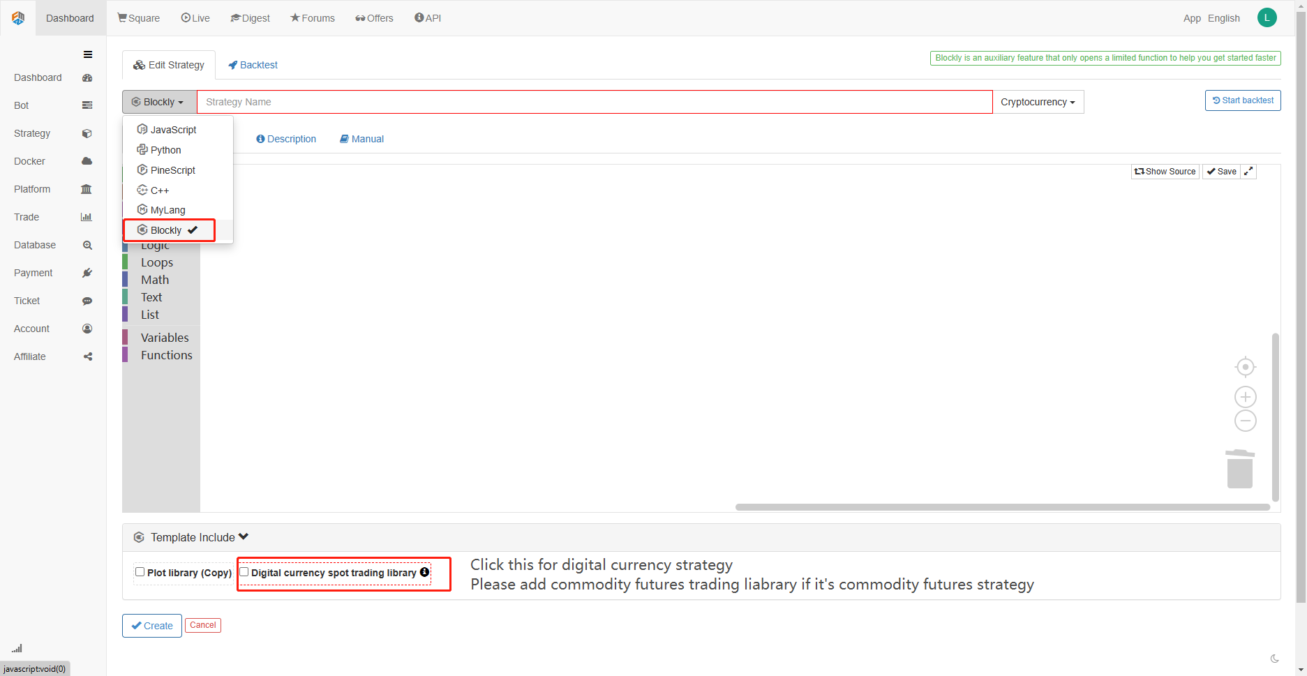Click the Strategy Name input field
Screen dimensions: 1307x676
(594, 102)
